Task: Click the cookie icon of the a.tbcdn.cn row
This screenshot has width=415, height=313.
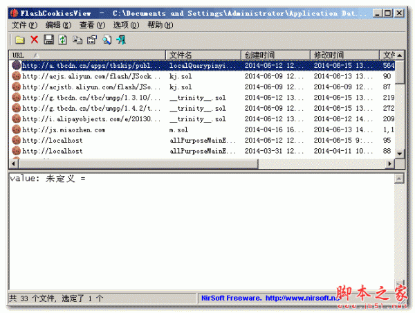Action: pos(16,65)
